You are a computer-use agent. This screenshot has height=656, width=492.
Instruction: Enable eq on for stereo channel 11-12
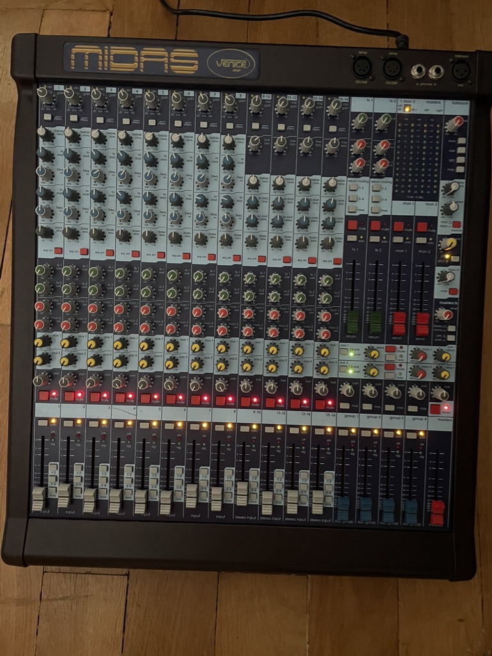pyautogui.click(x=287, y=259)
